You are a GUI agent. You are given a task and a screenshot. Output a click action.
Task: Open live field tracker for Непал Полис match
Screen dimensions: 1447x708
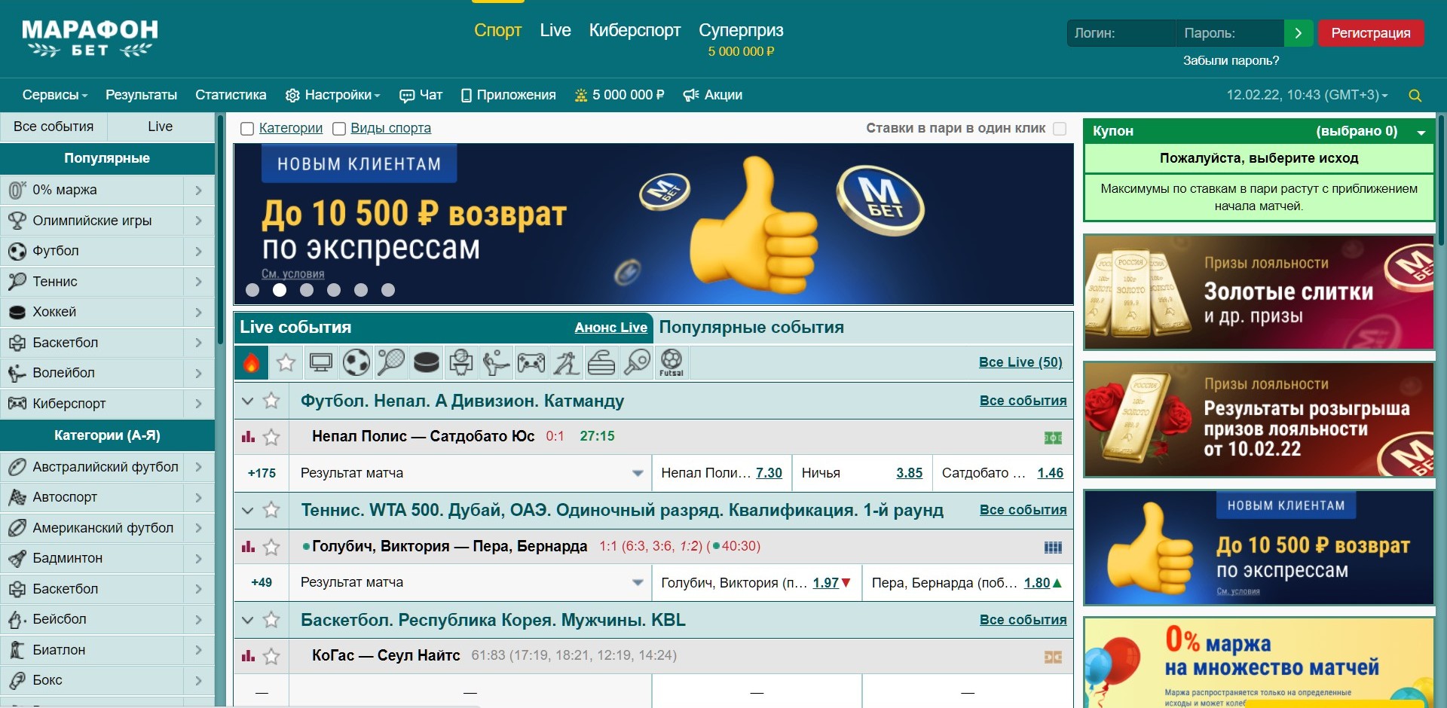point(1053,438)
